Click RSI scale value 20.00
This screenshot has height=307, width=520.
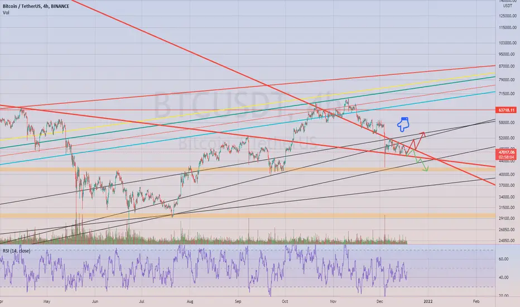click(504, 295)
